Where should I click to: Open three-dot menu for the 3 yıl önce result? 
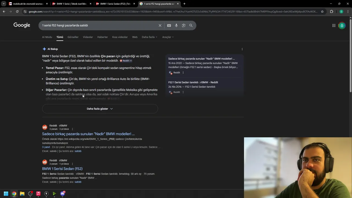72,129
